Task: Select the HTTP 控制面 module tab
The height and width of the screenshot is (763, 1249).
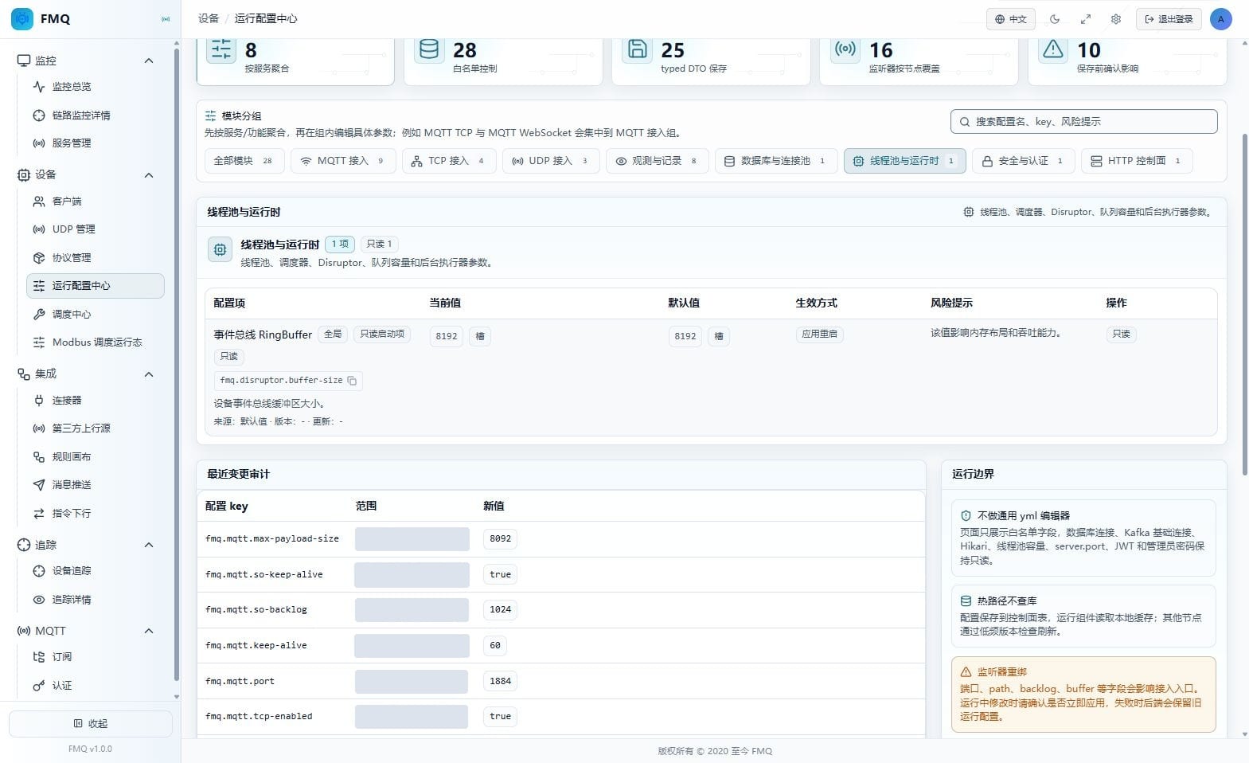Action: coord(1137,161)
